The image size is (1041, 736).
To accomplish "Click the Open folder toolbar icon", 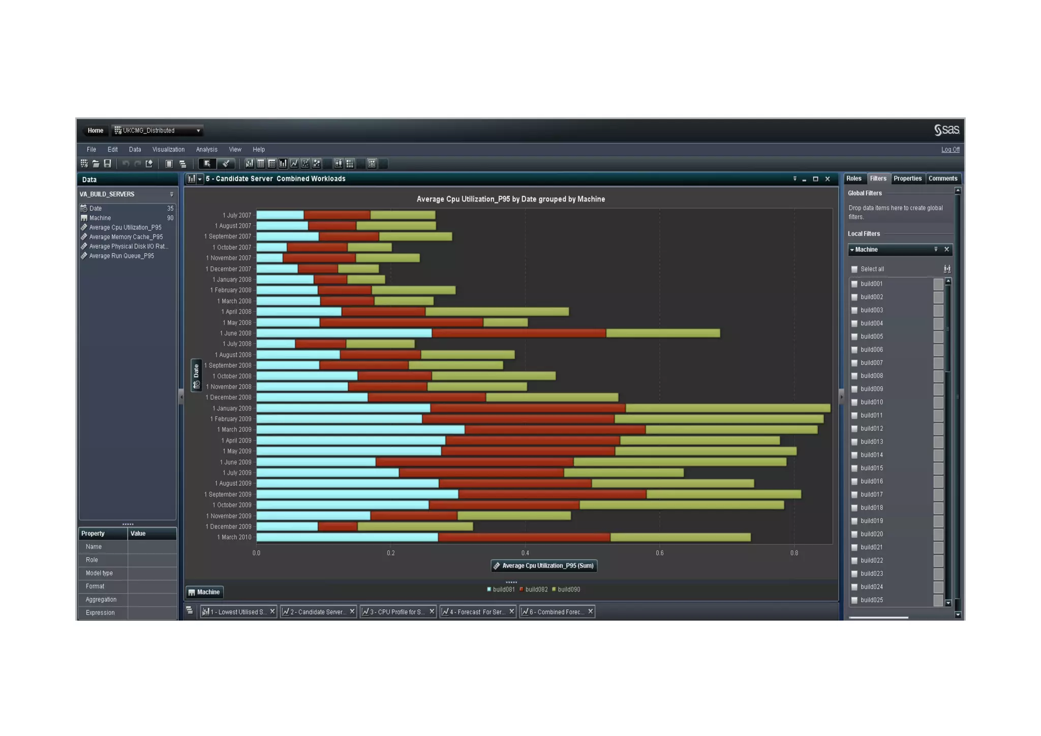I will point(96,164).
